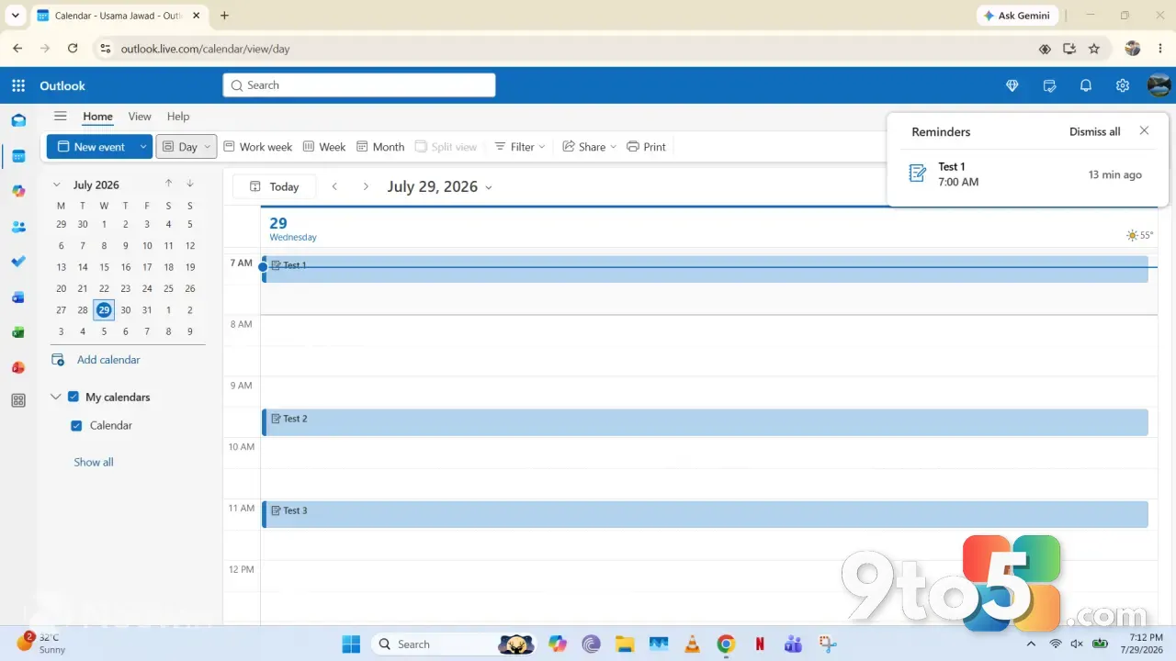Toggle My calendars group checkbox
The image size is (1176, 661).
73,398
